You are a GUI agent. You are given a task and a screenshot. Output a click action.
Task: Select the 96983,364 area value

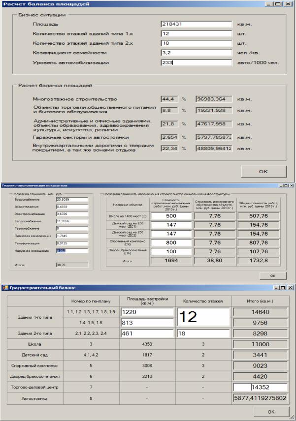(214, 99)
